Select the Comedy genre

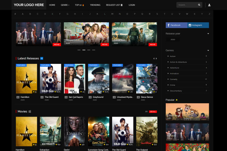pyautogui.click(x=187, y=79)
